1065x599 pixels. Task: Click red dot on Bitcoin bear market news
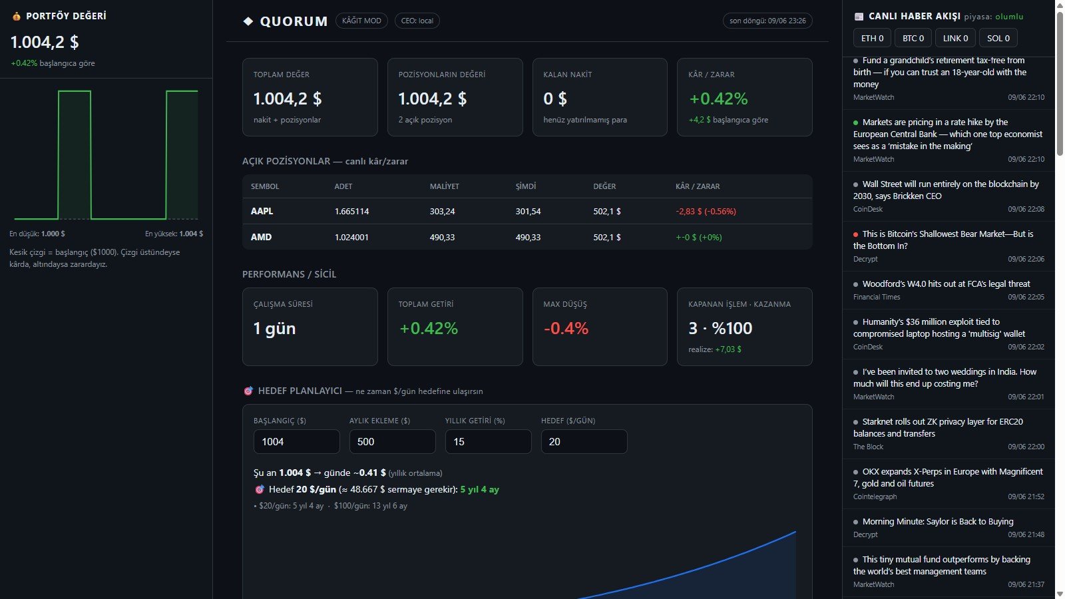[856, 234]
